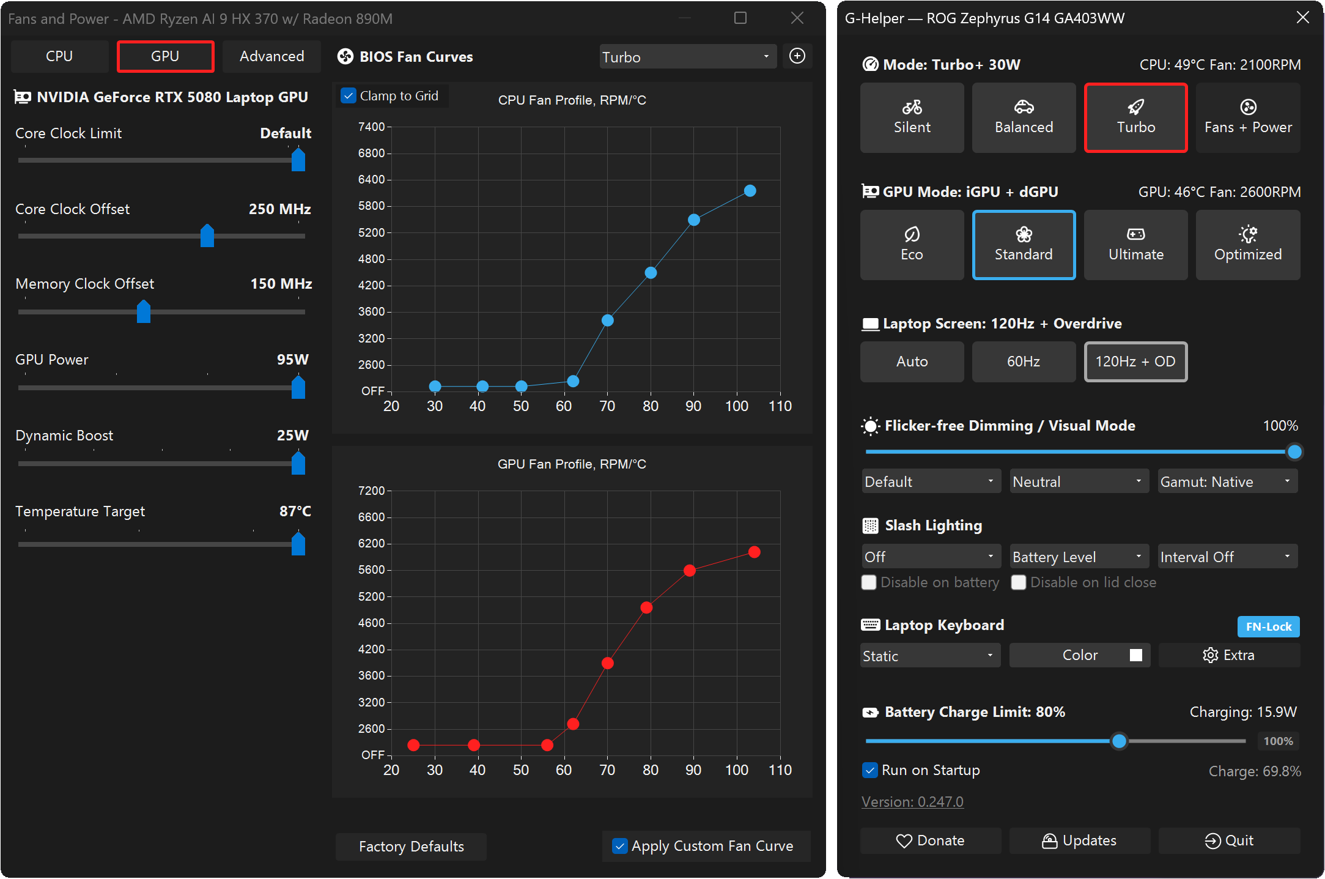Quit G-Helper application
Screen dimensions: 1325x879
click(1229, 840)
